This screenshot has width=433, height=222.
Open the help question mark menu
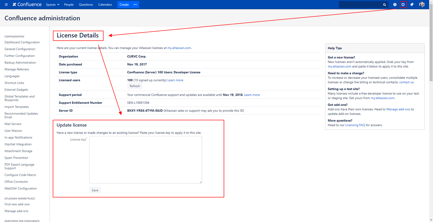coord(395,5)
